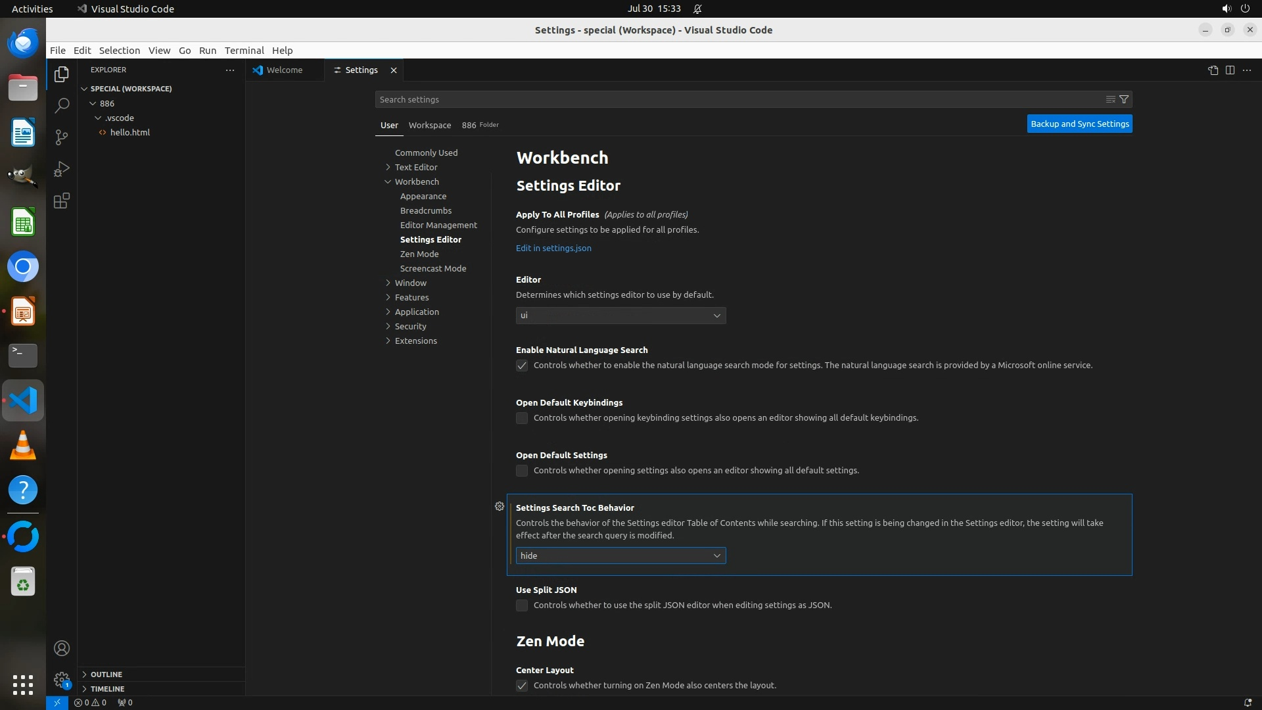The image size is (1262, 710).
Task: Click the Search settings input field
Action: [x=736, y=99]
